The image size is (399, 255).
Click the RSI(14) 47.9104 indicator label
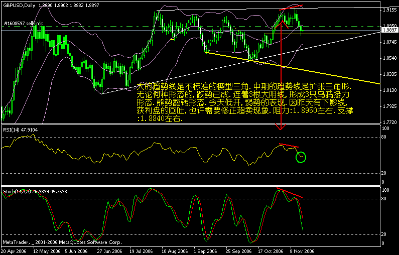coord(21,130)
